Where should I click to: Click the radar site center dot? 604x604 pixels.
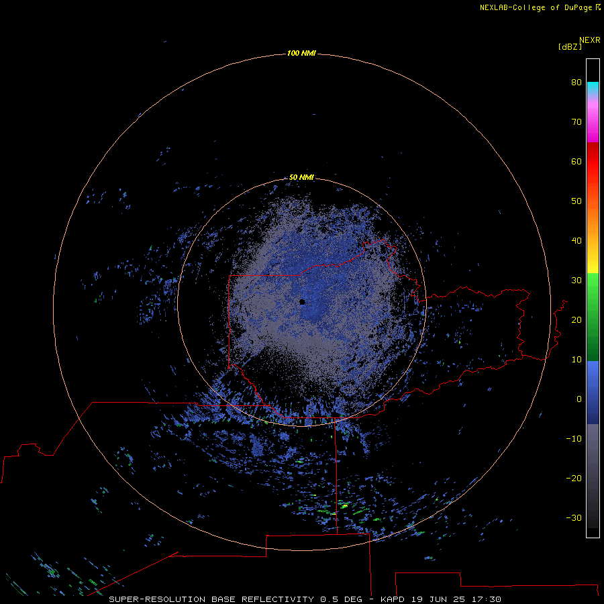pos(302,302)
